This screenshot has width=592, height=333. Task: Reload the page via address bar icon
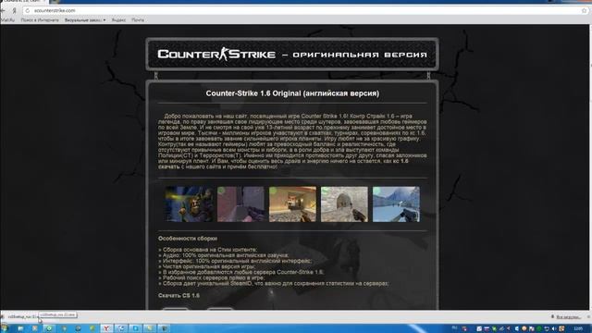[x=27, y=10]
